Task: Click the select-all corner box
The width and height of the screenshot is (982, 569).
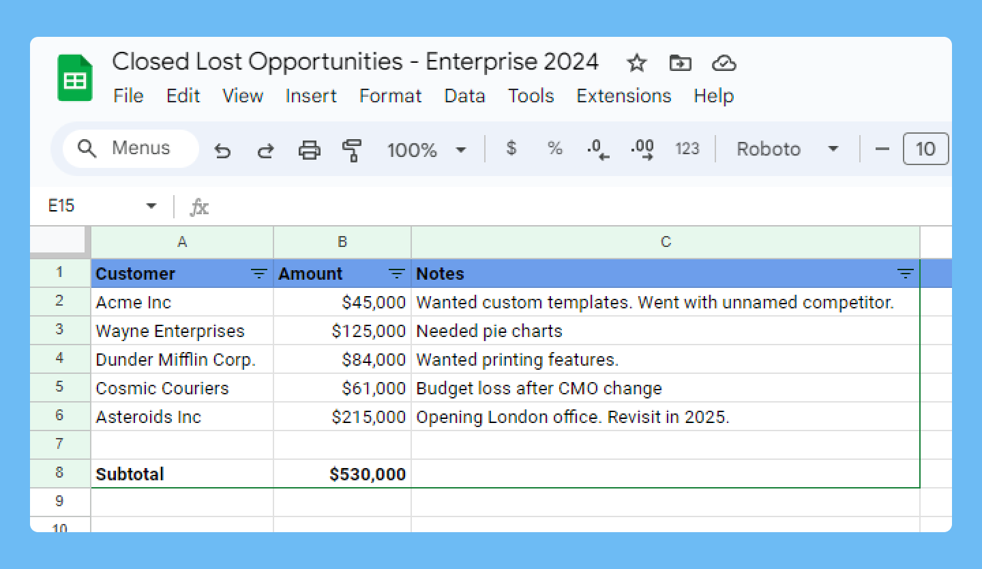Action: [x=60, y=242]
